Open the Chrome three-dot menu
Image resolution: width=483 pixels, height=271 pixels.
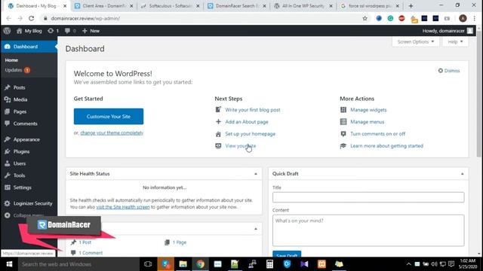(x=475, y=18)
